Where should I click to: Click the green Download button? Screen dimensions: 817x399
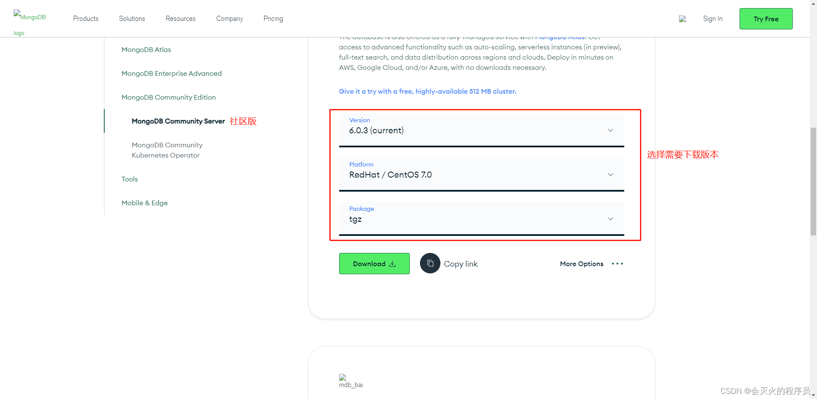(x=374, y=264)
